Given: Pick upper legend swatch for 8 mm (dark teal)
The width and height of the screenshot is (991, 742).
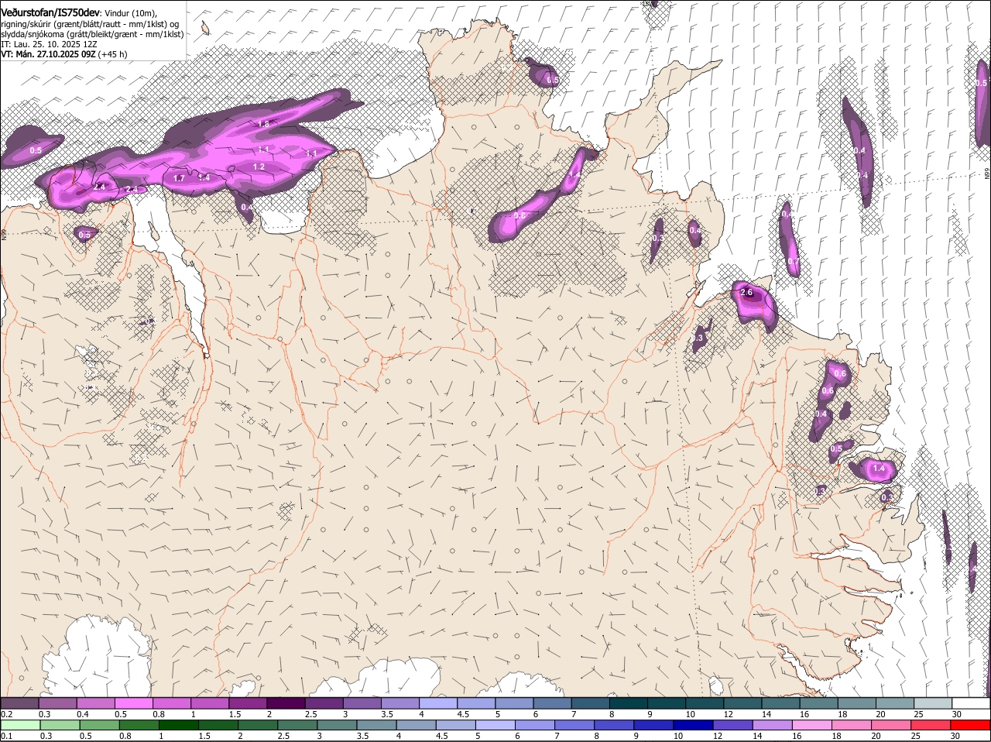Looking at the screenshot, I should point(629,702).
